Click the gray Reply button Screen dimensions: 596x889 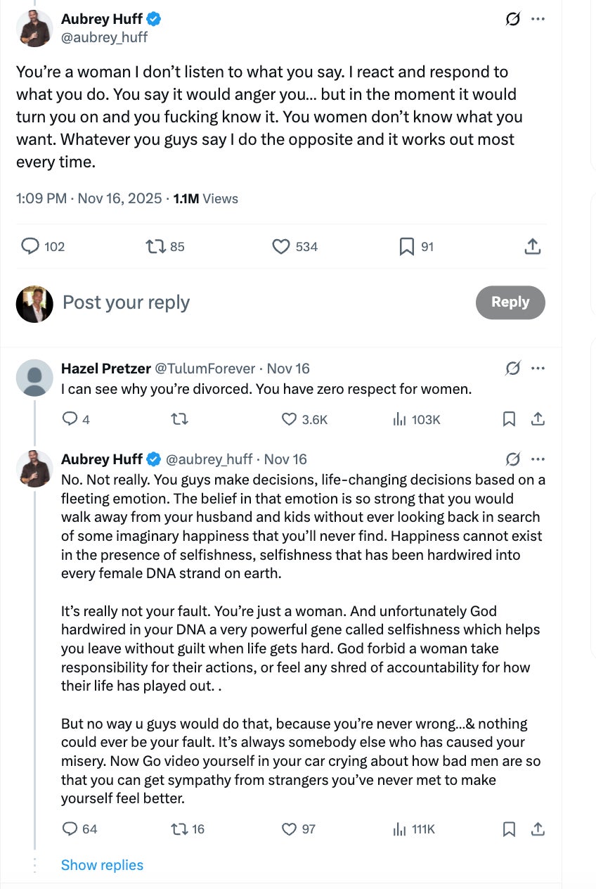(510, 302)
